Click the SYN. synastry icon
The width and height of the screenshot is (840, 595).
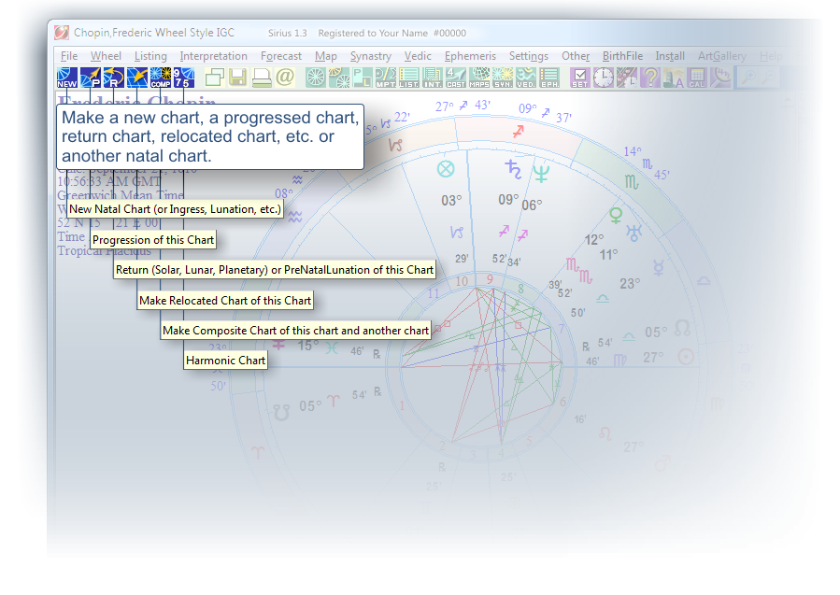coord(503,78)
